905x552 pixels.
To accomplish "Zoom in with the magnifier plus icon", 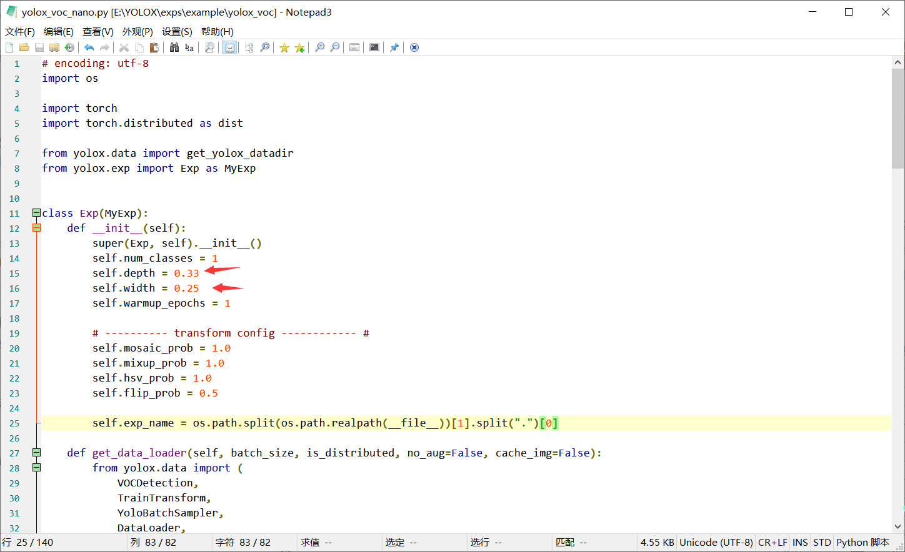I will (320, 47).
